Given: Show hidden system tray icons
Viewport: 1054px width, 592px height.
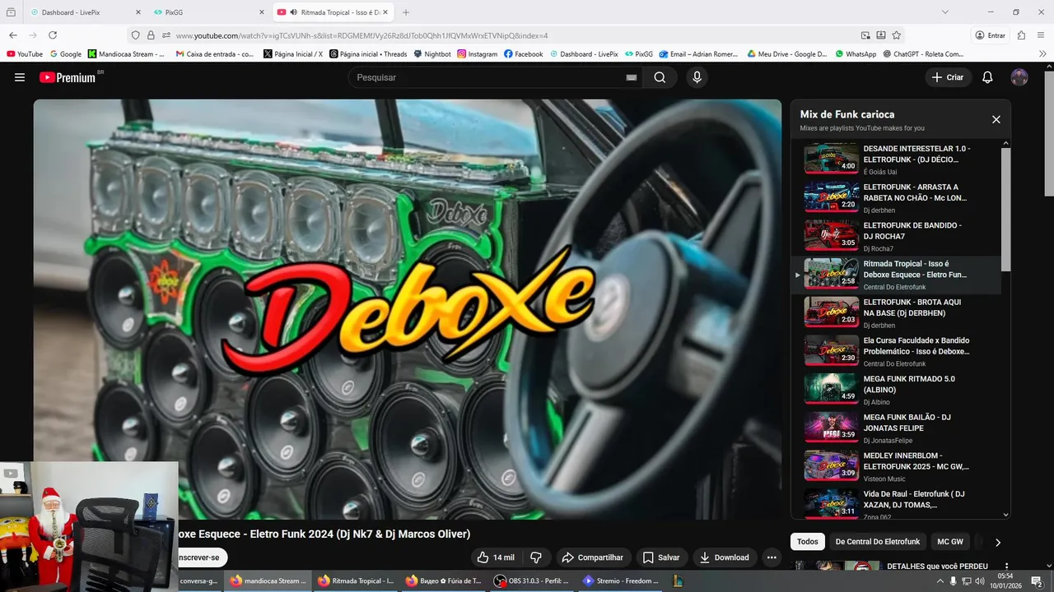Looking at the screenshot, I should click(x=940, y=580).
